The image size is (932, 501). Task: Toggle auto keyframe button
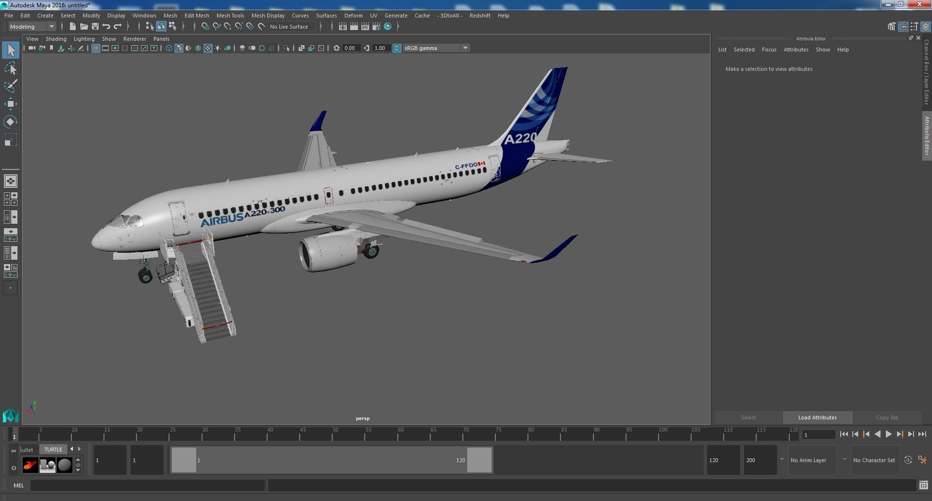click(908, 460)
